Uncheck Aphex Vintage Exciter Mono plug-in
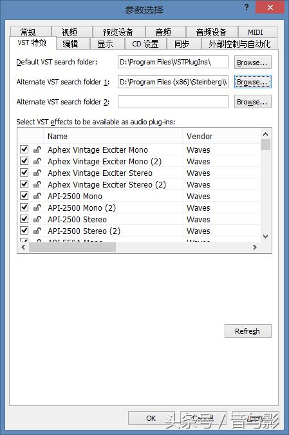Screen dimensions: 289x435 coord(24,150)
